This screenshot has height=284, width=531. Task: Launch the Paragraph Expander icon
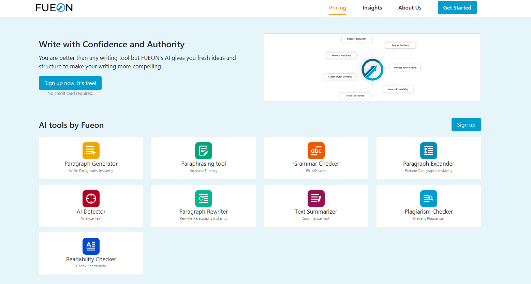[429, 151]
